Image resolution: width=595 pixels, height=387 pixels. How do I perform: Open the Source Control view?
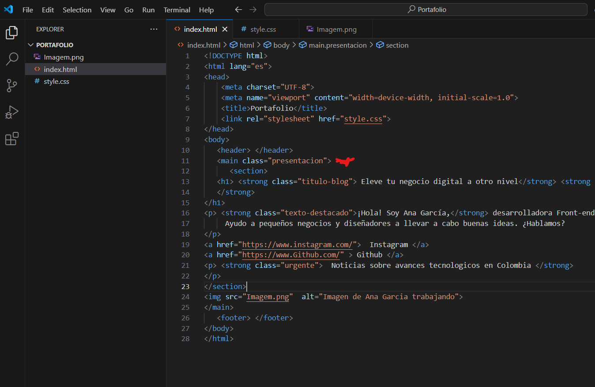[12, 86]
